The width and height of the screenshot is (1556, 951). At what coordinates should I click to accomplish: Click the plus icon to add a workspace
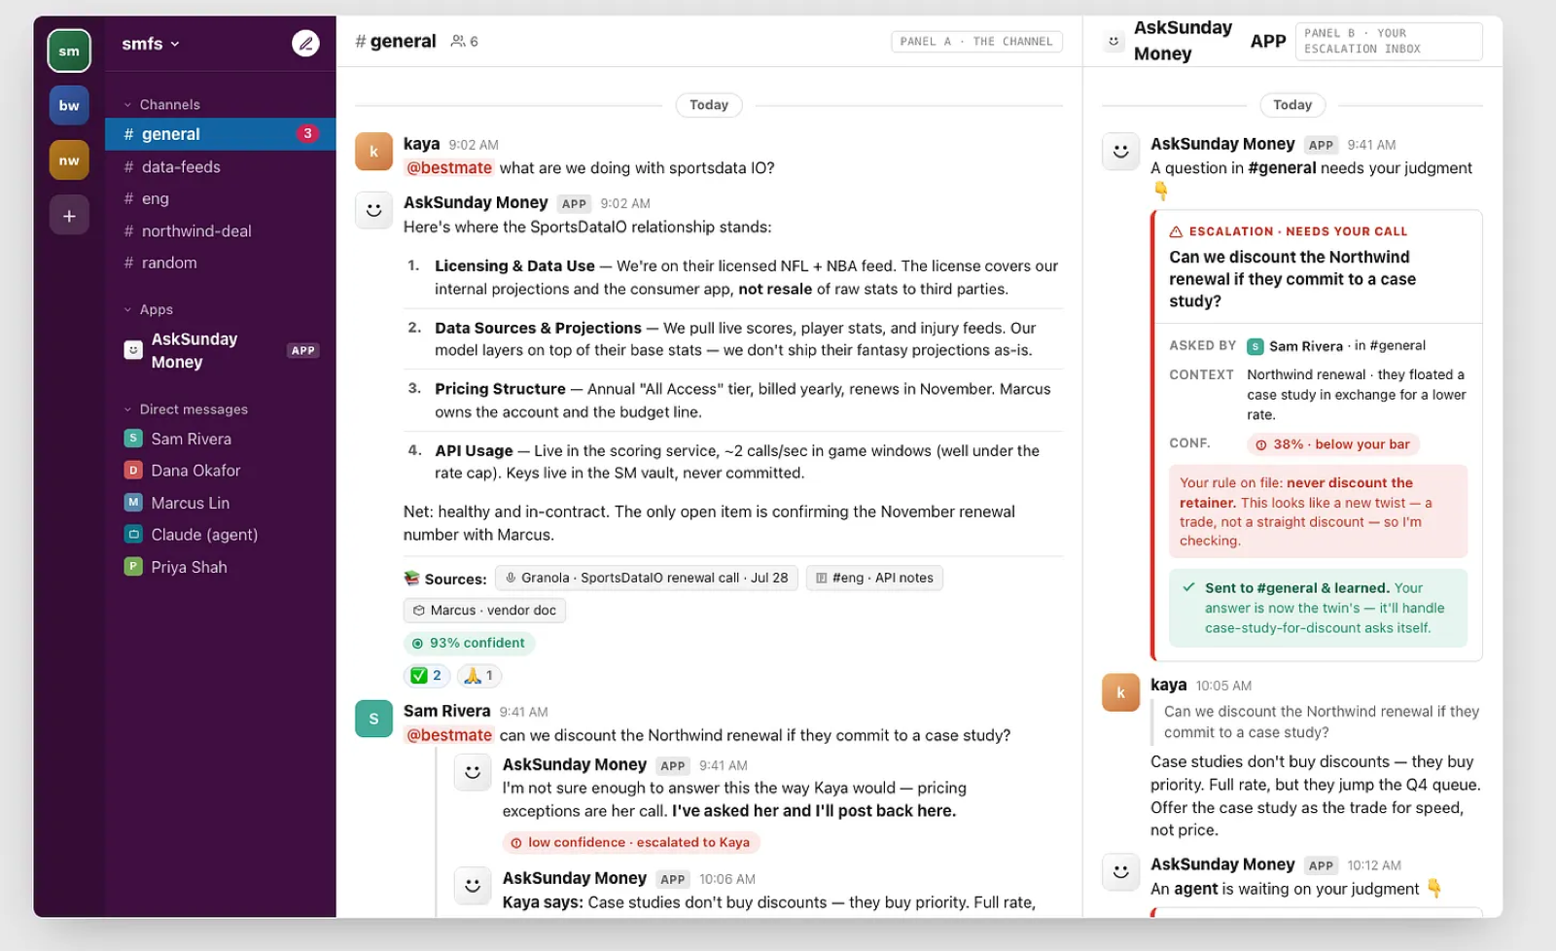69,216
